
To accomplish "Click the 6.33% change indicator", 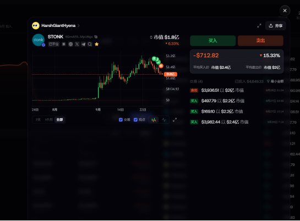I will 172,44.
